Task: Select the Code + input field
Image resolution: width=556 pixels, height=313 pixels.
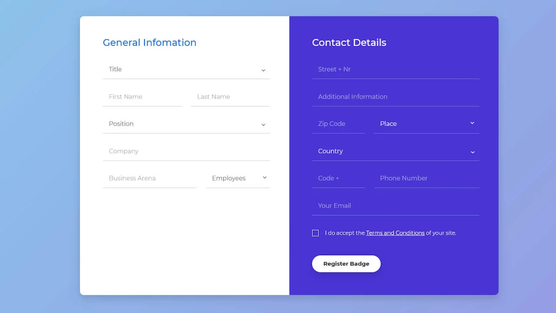Action: click(x=338, y=178)
